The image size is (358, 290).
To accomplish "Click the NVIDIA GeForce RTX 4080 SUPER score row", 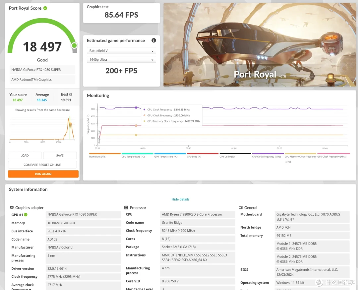I will click(42, 70).
